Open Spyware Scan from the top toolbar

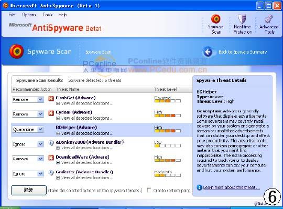coord(216,24)
